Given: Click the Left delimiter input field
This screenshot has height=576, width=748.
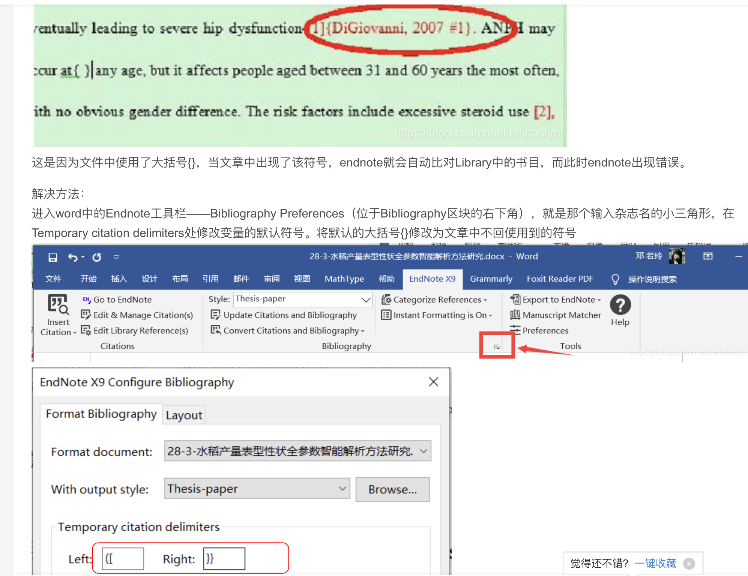Looking at the screenshot, I should pyautogui.click(x=123, y=559).
